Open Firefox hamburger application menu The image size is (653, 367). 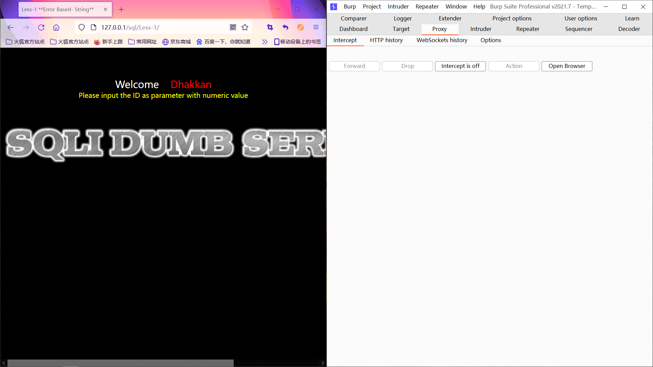(316, 28)
